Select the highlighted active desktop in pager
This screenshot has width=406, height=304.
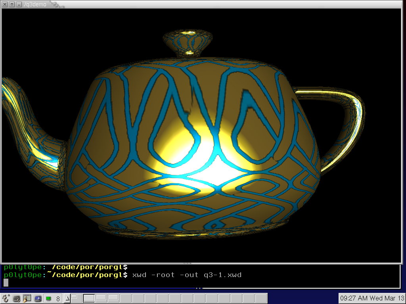pos(89,298)
